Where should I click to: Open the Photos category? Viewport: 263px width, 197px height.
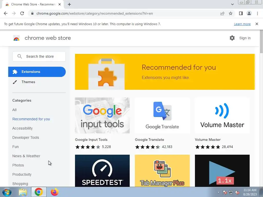coord(18,165)
